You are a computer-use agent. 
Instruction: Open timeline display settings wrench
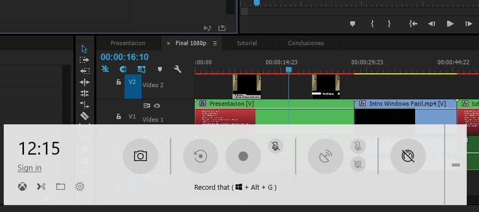tap(177, 69)
